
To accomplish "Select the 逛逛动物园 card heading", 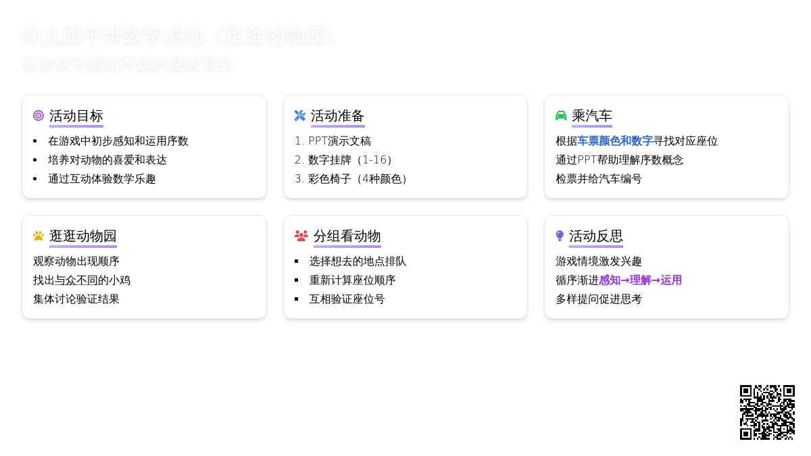I will tap(83, 236).
